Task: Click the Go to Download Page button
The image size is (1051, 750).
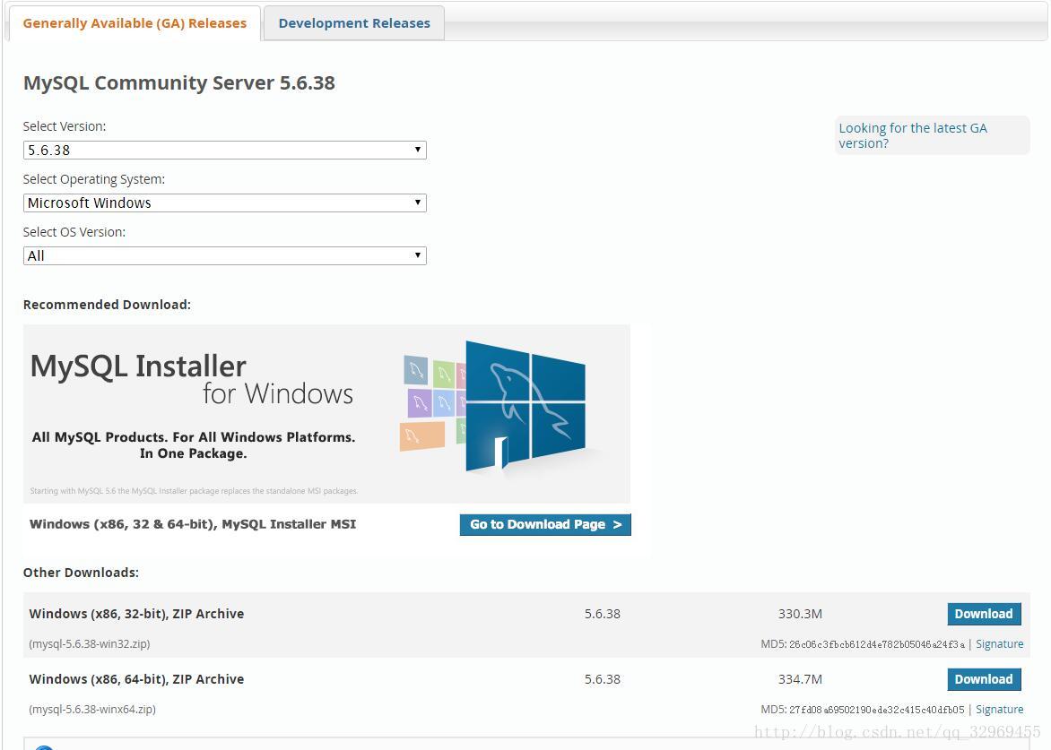Action: pos(545,524)
